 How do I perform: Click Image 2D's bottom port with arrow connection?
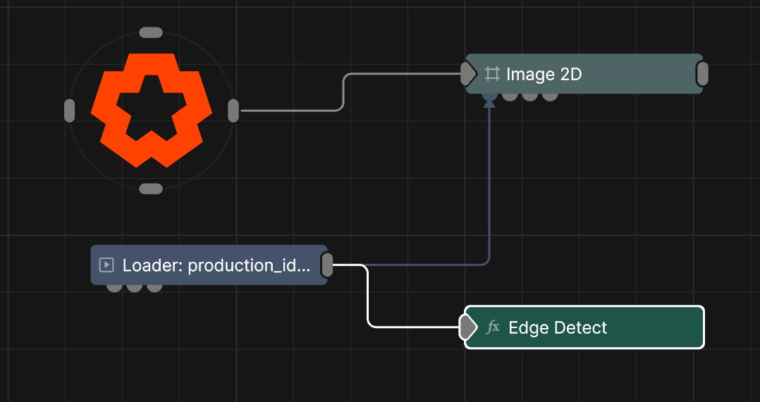(x=489, y=95)
